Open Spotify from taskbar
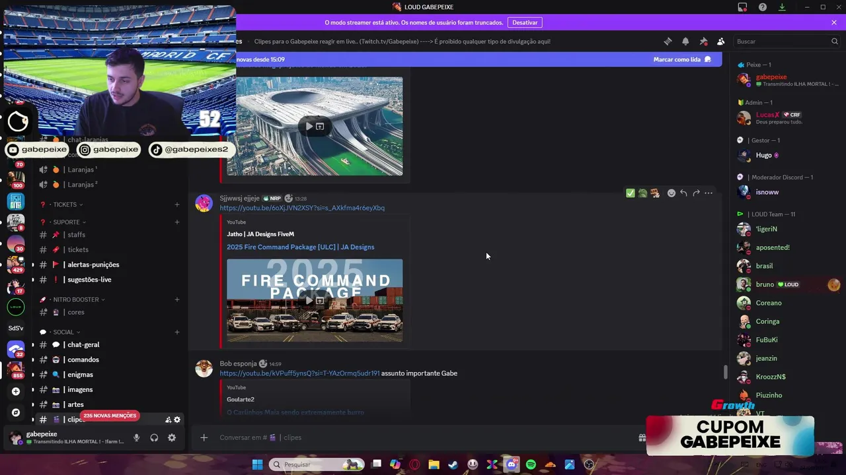 tap(531, 464)
